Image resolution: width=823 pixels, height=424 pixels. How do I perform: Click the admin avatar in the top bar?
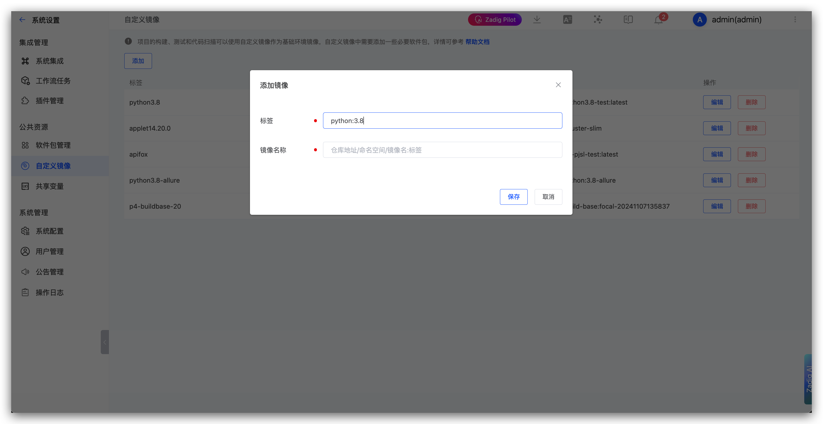click(x=700, y=20)
